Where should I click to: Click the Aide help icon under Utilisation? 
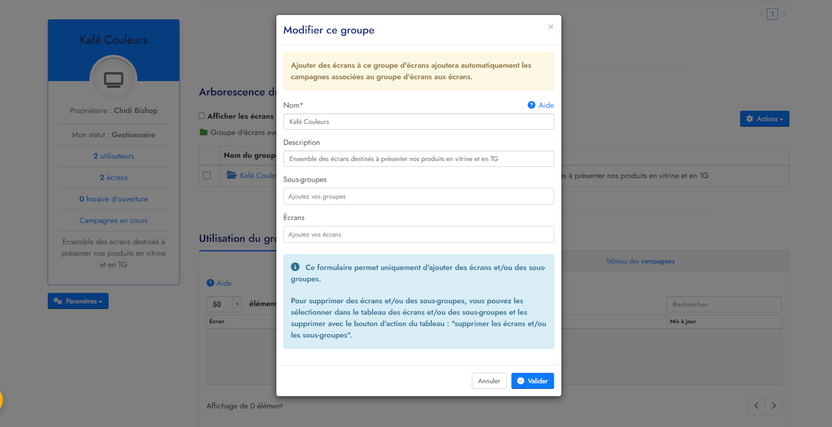210,283
